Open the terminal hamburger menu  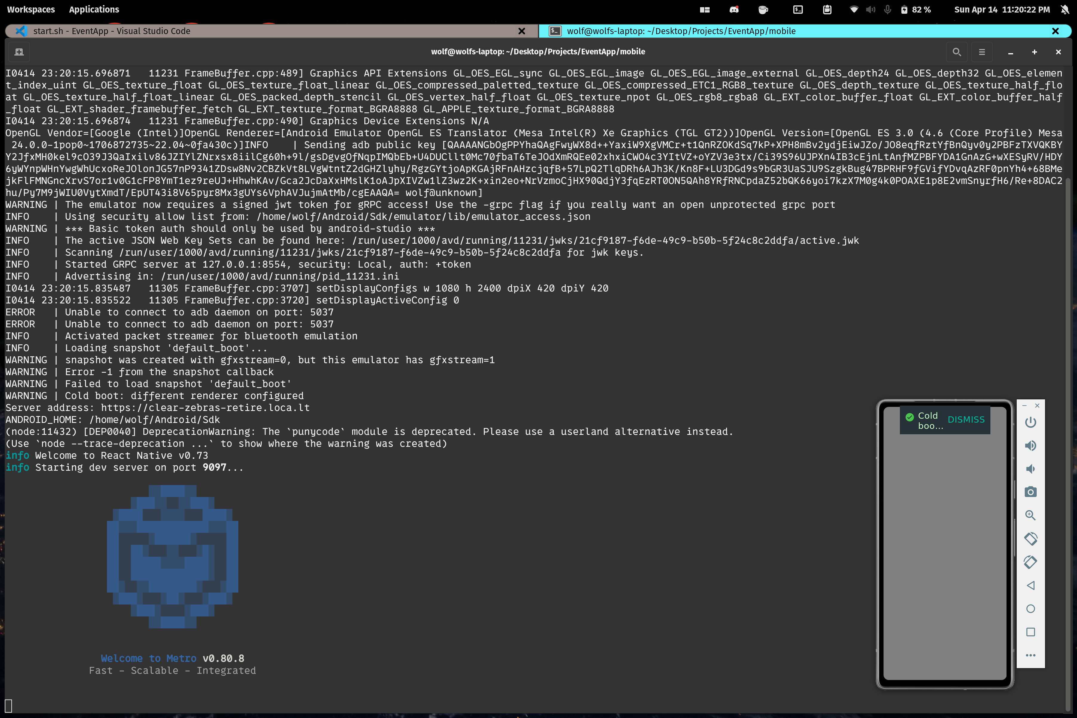coord(982,52)
